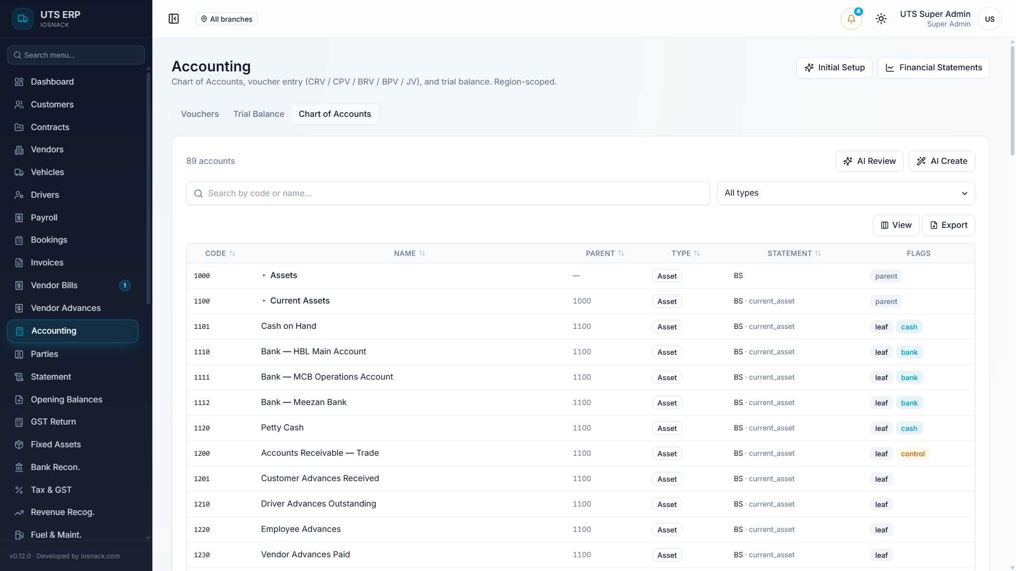The height and width of the screenshot is (571, 1016).
Task: Click Bank — HBL Main Account row
Action: (580, 352)
